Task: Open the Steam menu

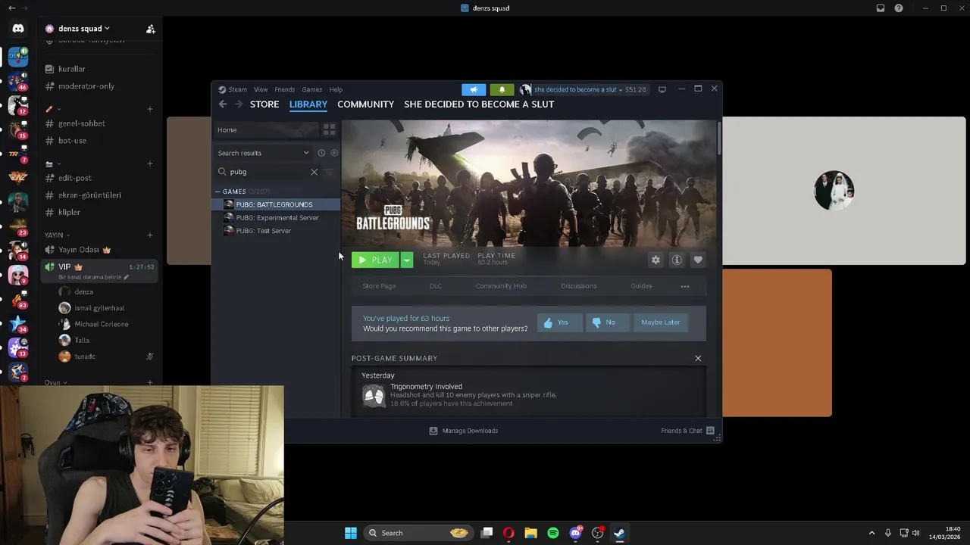Action: (x=233, y=89)
